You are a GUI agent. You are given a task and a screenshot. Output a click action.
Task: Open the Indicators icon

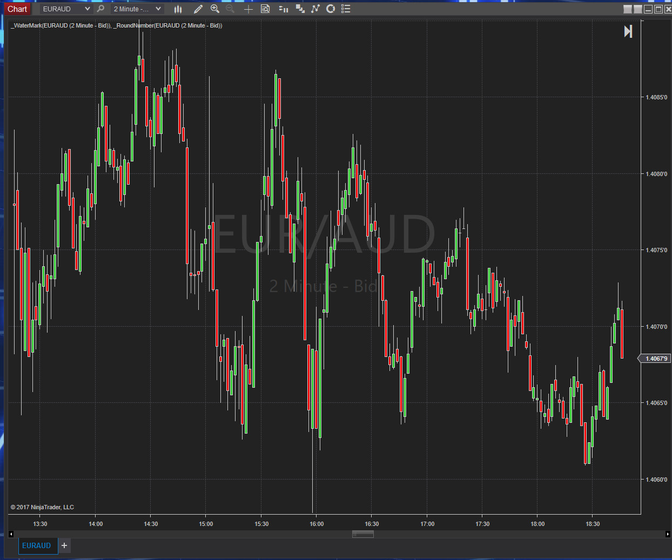pos(315,9)
